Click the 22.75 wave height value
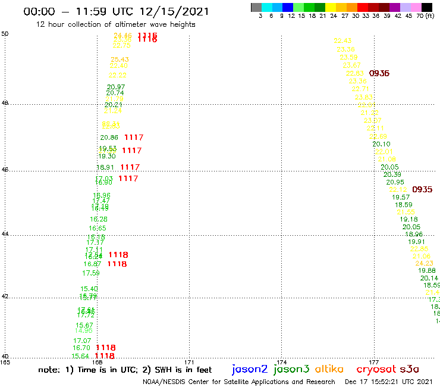Screen dimensions: 440x387 tap(121, 45)
